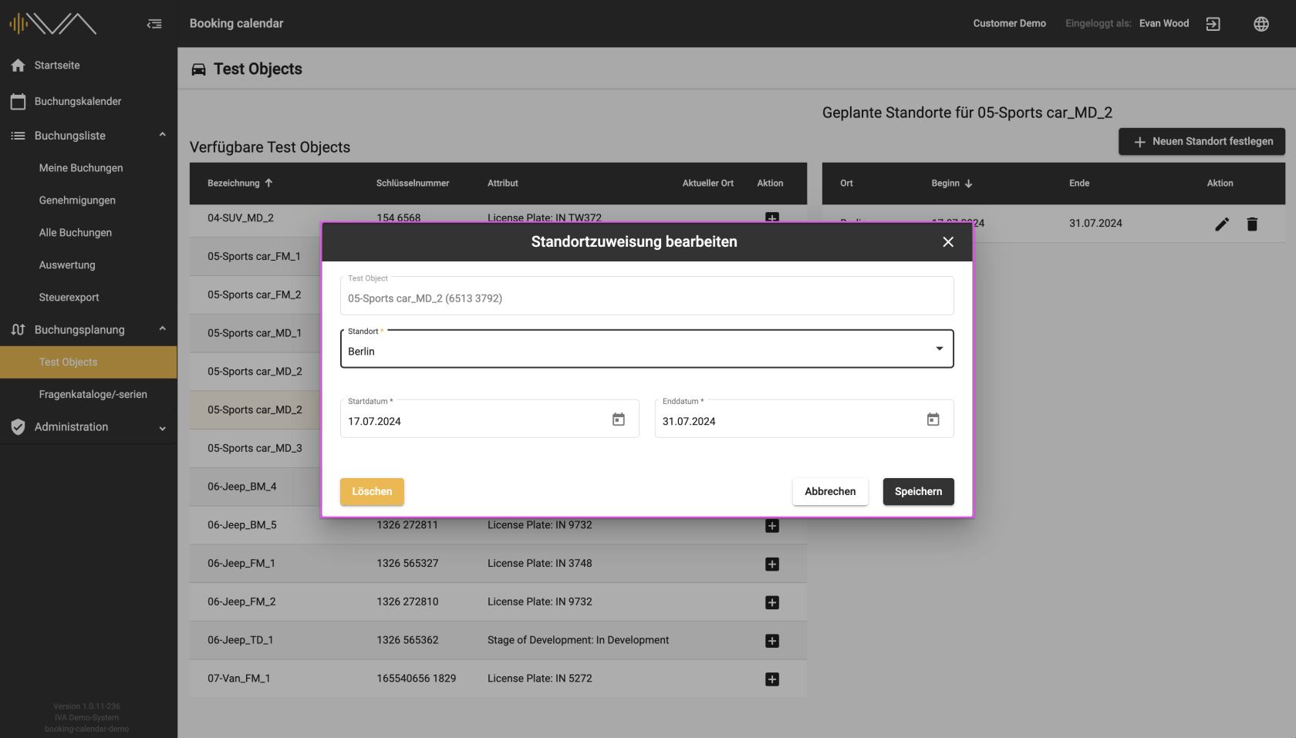Screen dimensions: 1296x738
Task: Click Neuen Standort festlegen button
Action: (1202, 142)
